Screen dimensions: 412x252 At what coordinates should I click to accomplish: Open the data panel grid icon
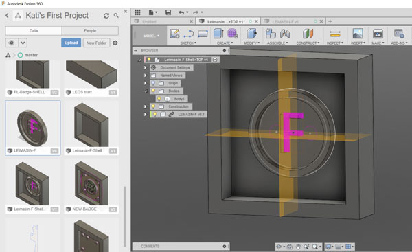(x=137, y=12)
